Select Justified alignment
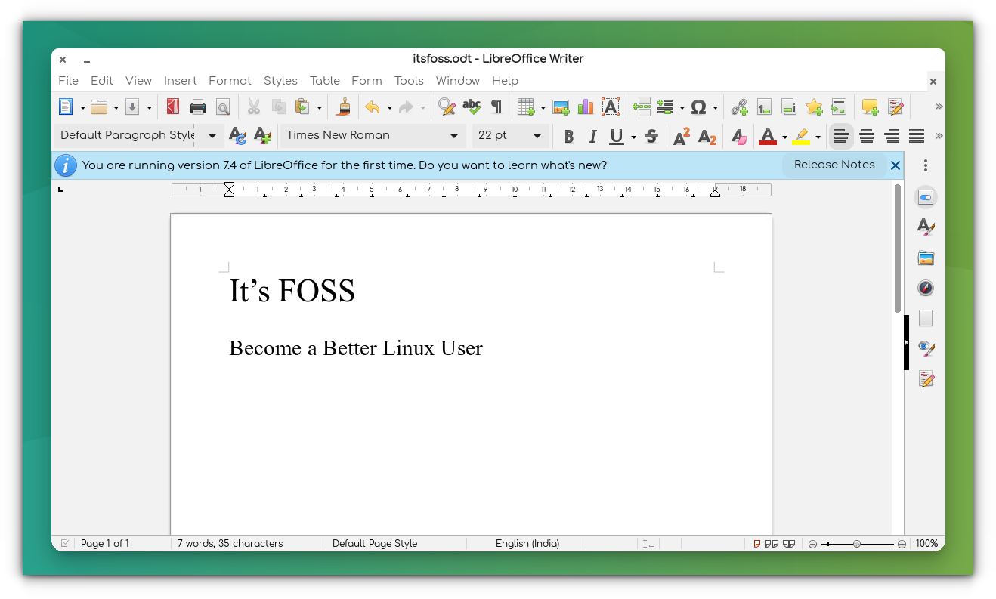The image size is (996, 599). [x=917, y=137]
